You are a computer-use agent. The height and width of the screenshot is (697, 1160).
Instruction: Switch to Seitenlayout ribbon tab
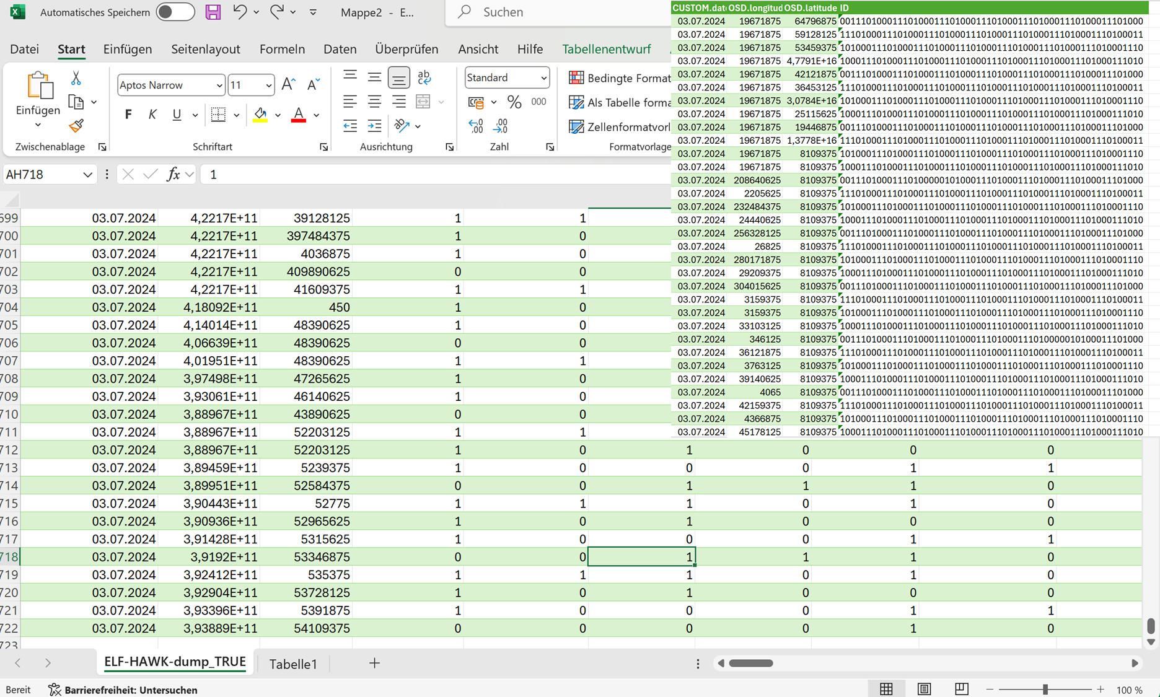click(206, 49)
